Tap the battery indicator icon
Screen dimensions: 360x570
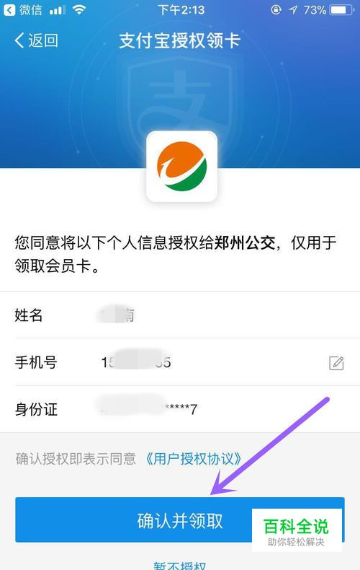[x=342, y=10]
